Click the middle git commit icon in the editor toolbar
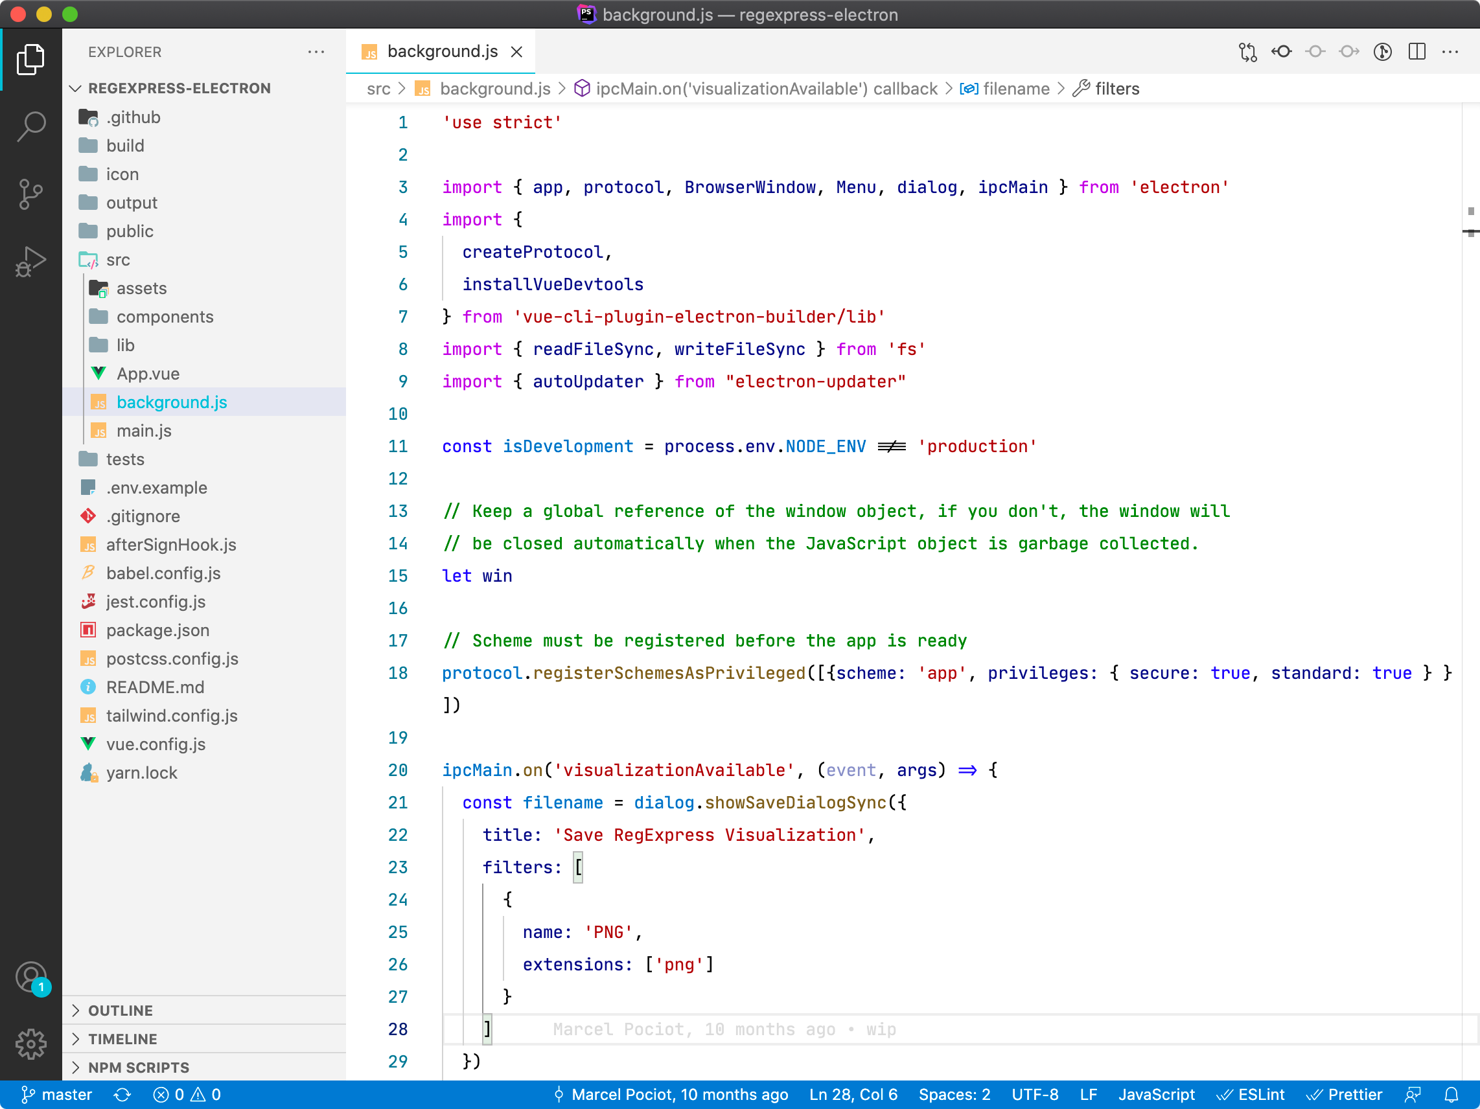This screenshot has width=1480, height=1109. tap(1315, 52)
